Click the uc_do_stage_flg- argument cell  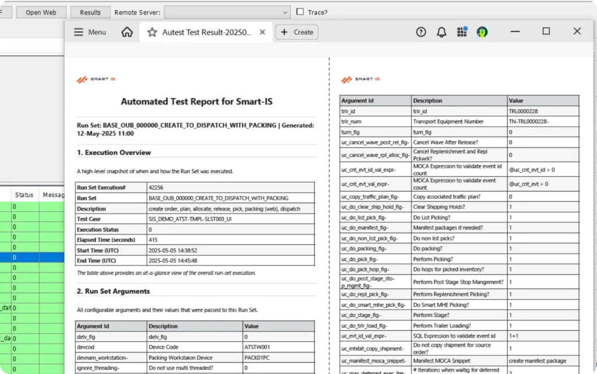pos(375,315)
